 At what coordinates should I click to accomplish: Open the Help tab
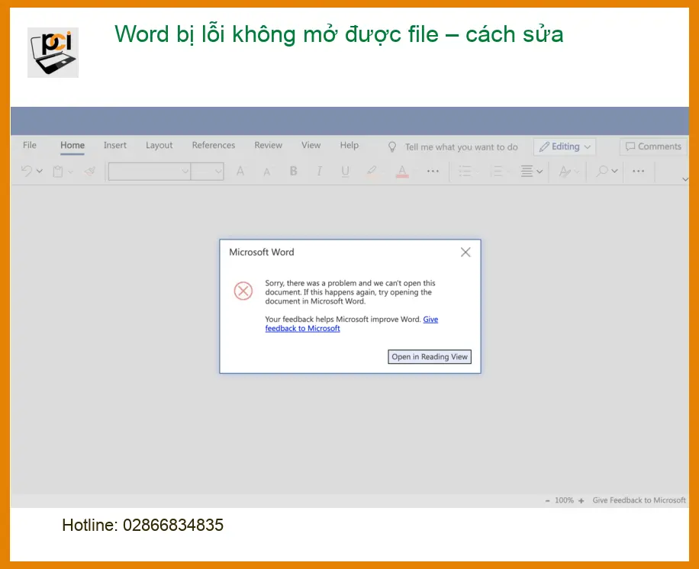click(x=349, y=145)
